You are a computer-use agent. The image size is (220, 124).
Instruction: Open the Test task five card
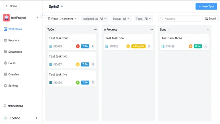pos(72,79)
